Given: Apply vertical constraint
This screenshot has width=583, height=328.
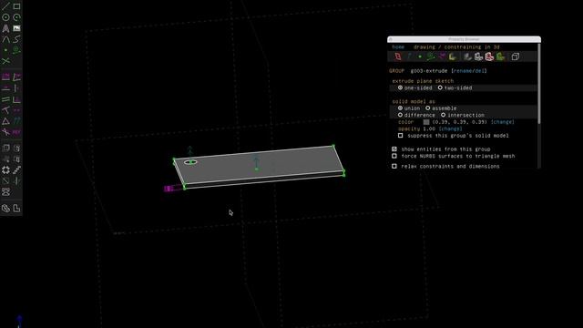Looking at the screenshot, I should pos(16,88).
